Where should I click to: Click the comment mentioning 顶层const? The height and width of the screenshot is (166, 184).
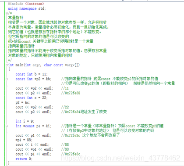click(112, 126)
